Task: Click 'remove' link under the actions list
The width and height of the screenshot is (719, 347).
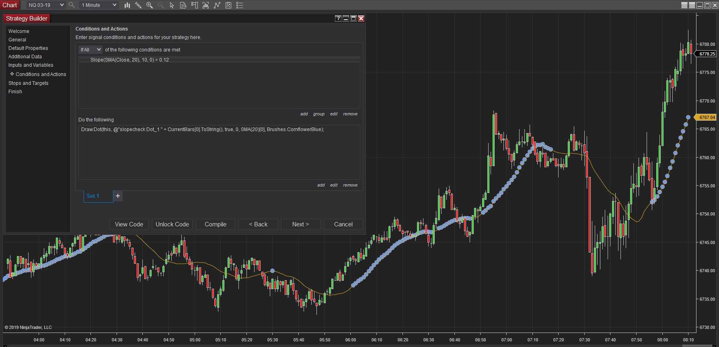Action: click(350, 185)
